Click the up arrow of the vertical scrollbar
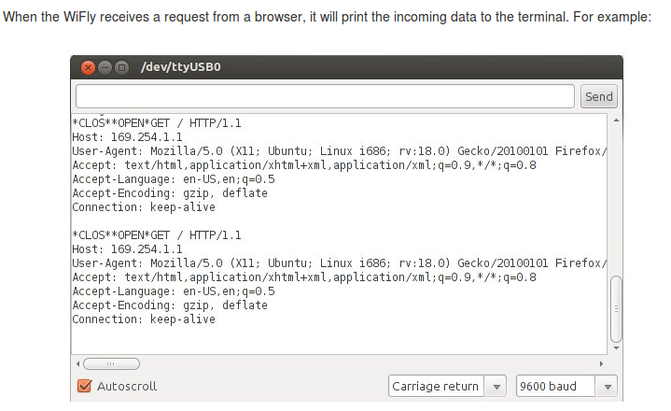Viewport: 671px width, 411px height. (x=616, y=120)
